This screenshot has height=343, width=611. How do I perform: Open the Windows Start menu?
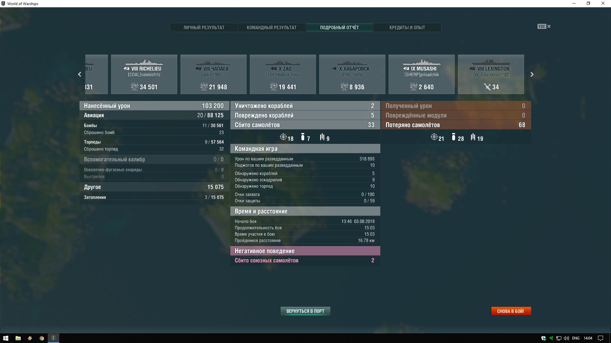pos(6,338)
